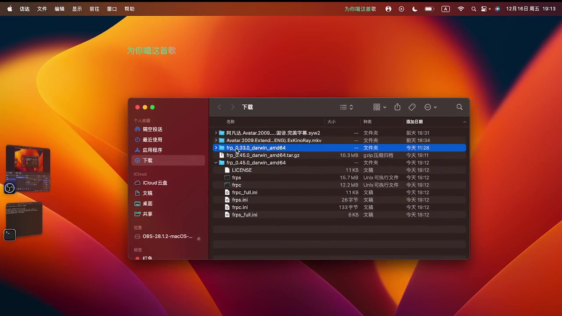562x316 pixels.
Task: Open the OBS window thumbnail in Stage Manager
Action: click(28, 169)
